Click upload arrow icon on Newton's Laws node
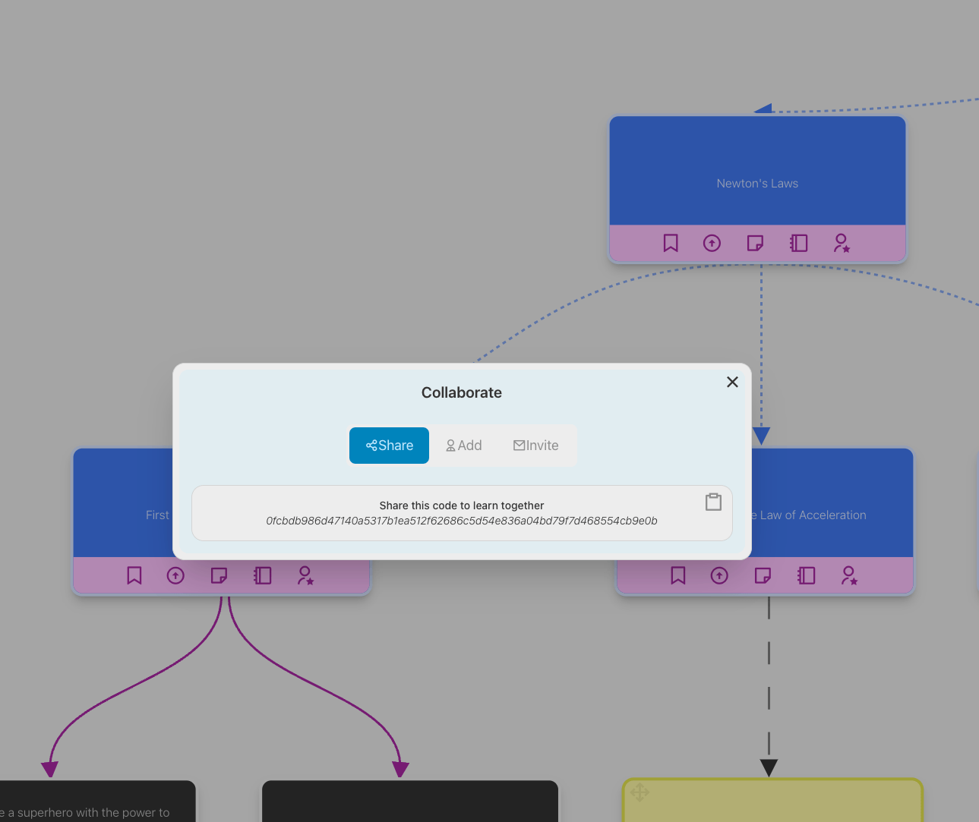 (x=712, y=243)
